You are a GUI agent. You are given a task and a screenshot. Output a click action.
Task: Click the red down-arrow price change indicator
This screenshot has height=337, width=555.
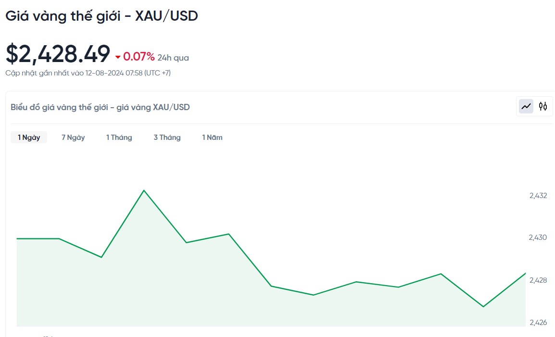118,57
